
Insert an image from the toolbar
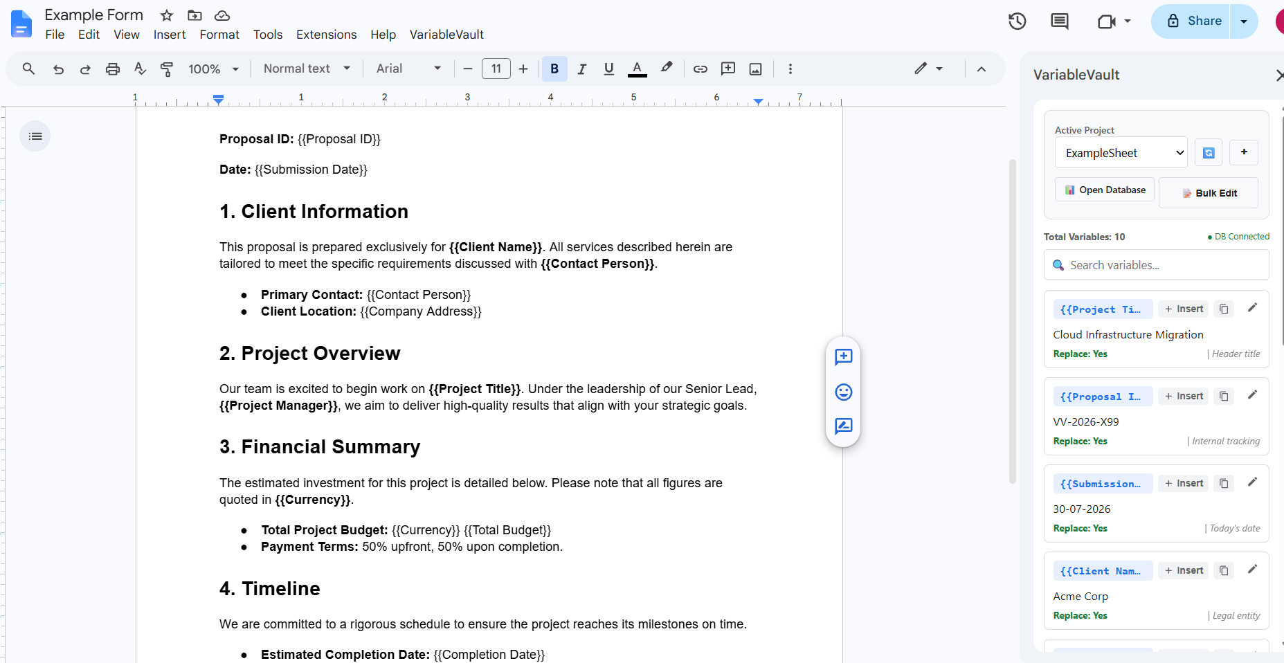756,69
